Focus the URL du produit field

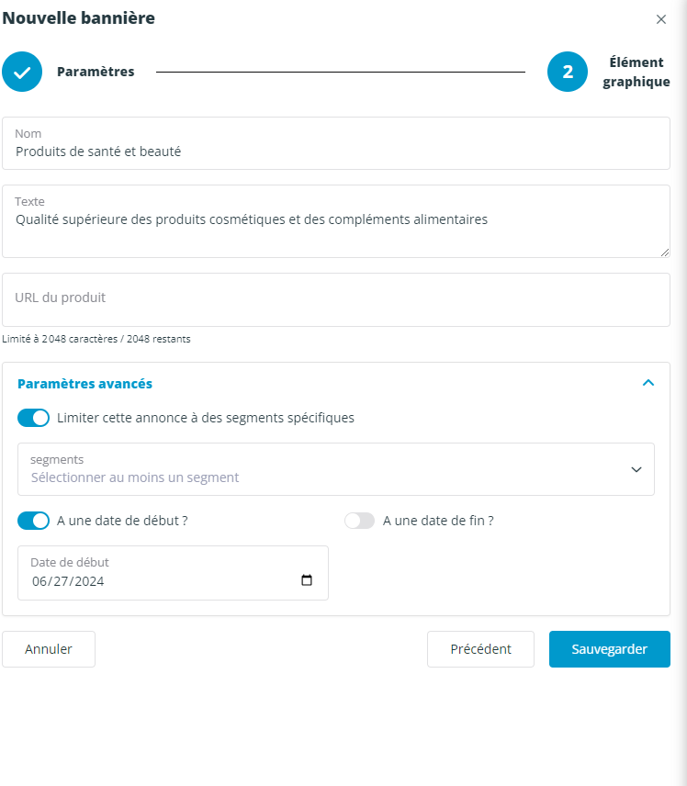click(x=336, y=299)
